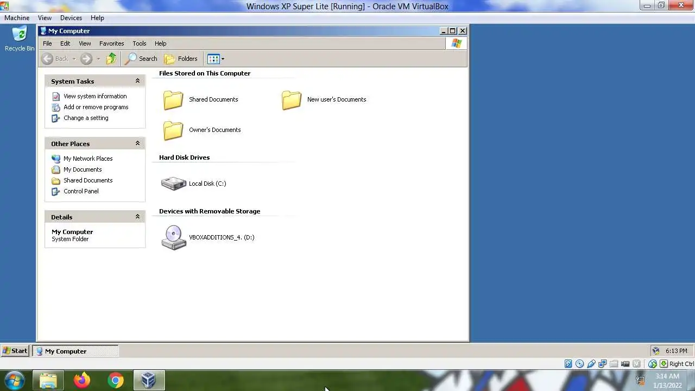Select the VBOXADDITIONS_4 (D:) CD drive icon

click(174, 237)
